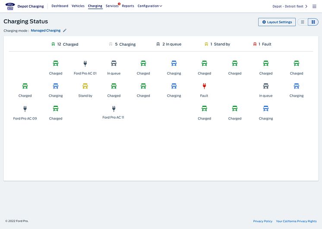Viewport: 322px width, 229px height.
Task: Click the Ford Pro AC 11 plug icon
Action: point(114,109)
